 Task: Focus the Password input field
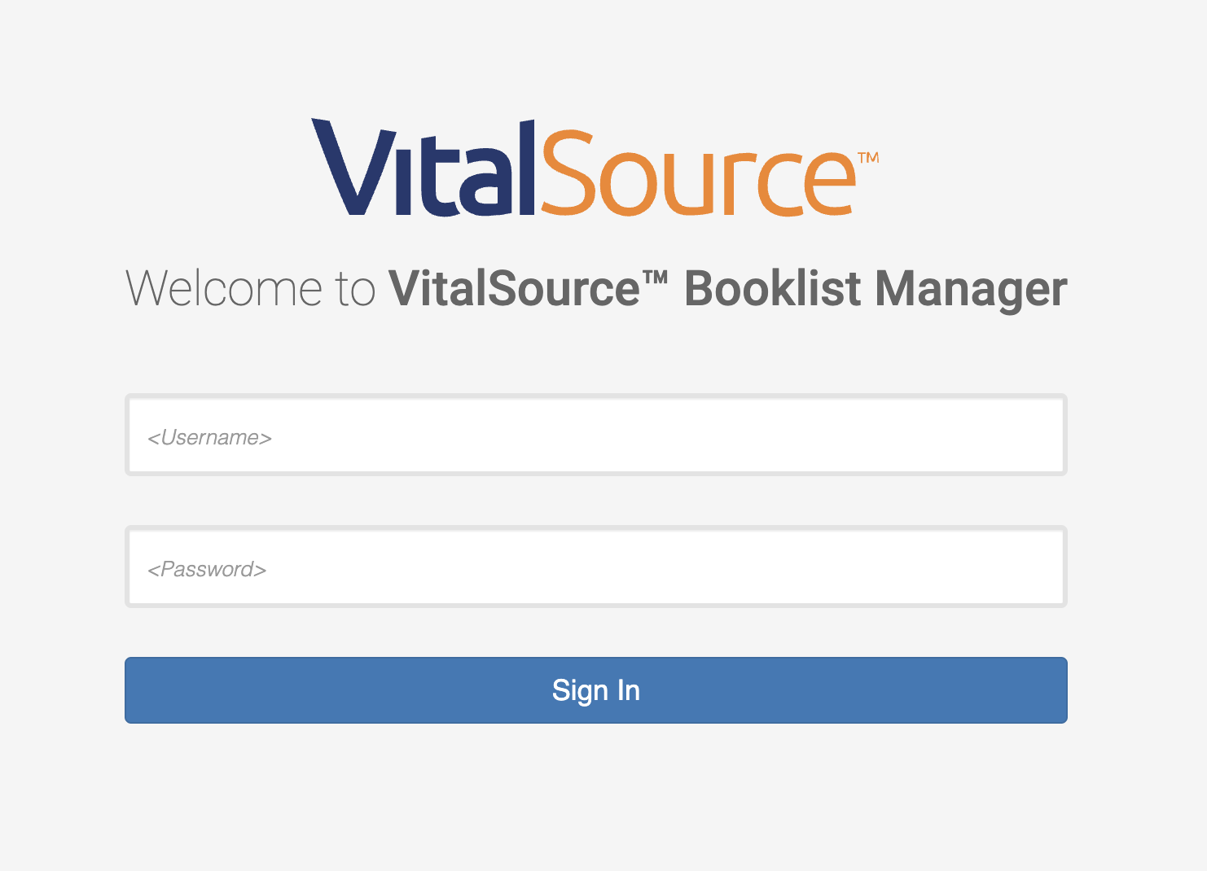point(596,567)
